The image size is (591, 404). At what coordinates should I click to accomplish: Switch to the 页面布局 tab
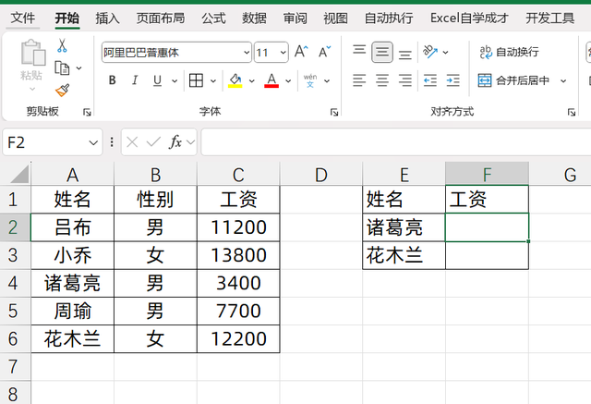tap(161, 18)
